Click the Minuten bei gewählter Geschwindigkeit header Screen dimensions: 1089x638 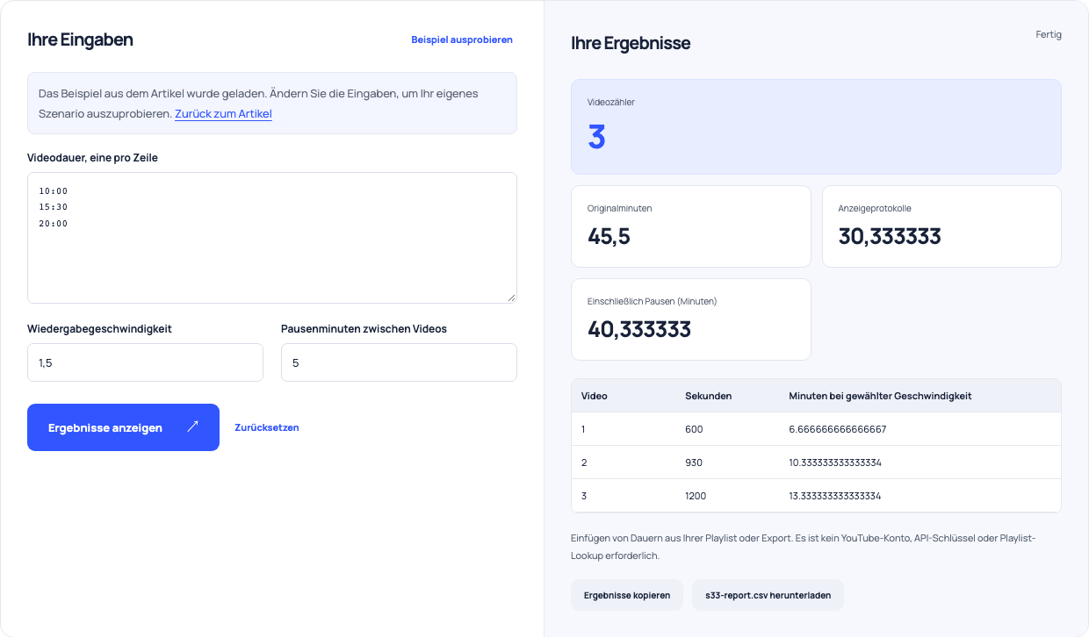[x=880, y=396]
